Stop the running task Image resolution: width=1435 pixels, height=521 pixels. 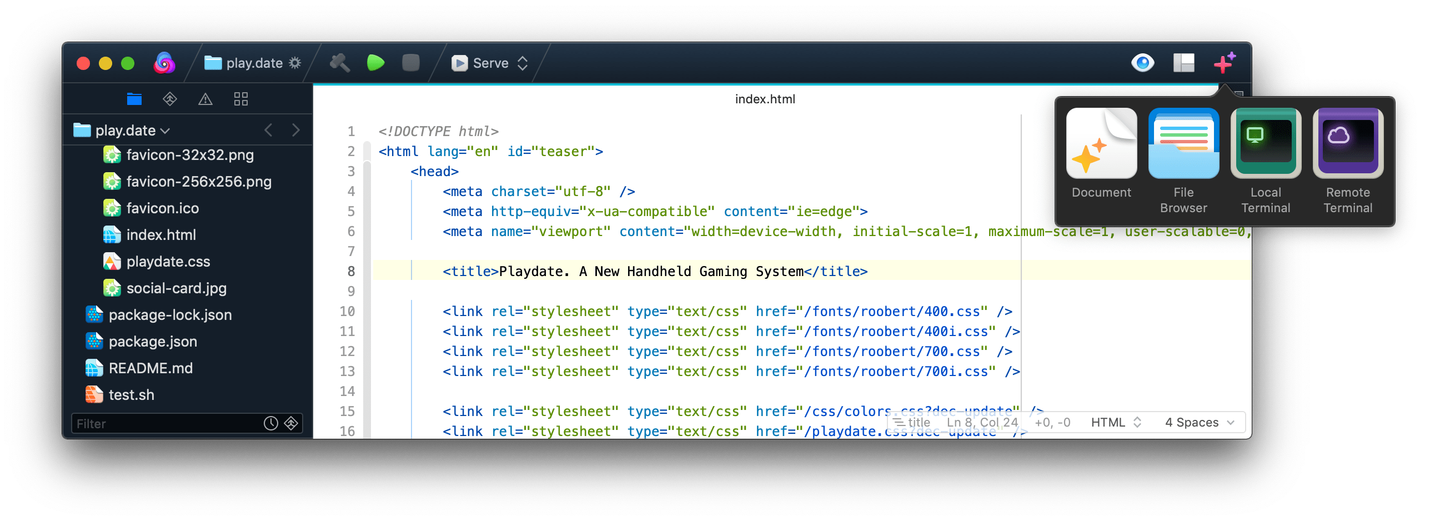click(x=410, y=63)
